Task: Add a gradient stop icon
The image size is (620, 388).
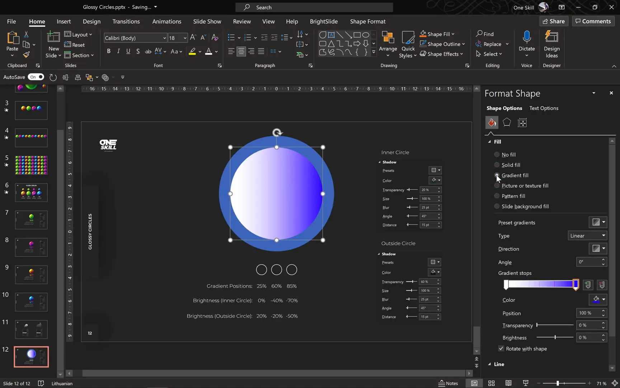Action: point(588,285)
